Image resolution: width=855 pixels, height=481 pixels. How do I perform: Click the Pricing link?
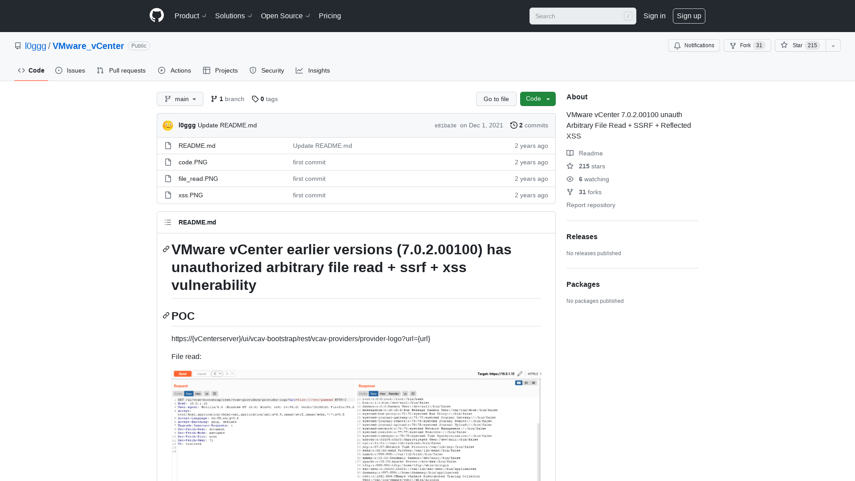click(330, 16)
